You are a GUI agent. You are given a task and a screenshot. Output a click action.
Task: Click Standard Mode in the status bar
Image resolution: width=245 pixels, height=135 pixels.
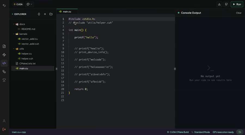pyautogui.click(x=201, y=132)
